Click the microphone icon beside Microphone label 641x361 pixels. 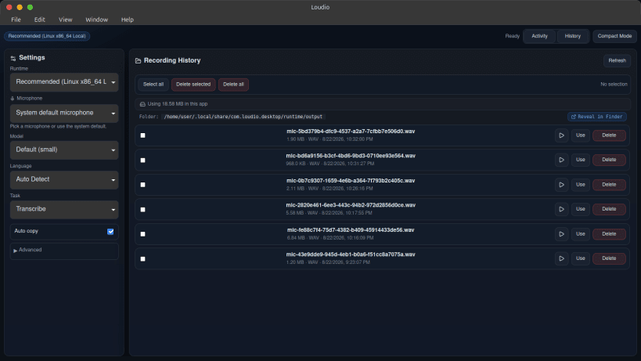coord(13,99)
